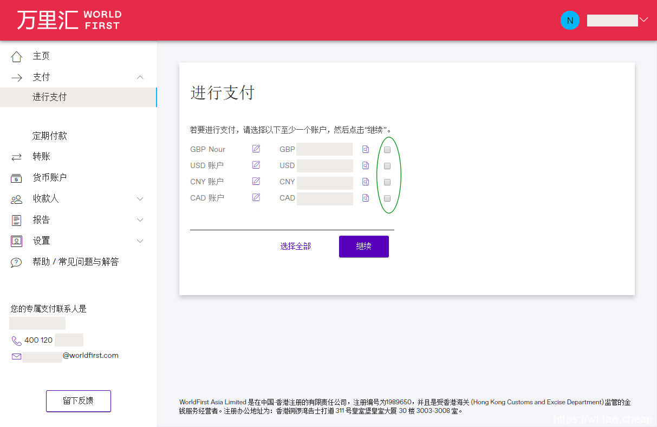657x427 pixels.
Task: Click the email envelope icon
Action: [17, 356]
